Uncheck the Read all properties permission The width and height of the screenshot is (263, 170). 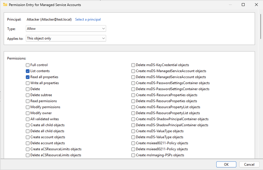(28, 77)
